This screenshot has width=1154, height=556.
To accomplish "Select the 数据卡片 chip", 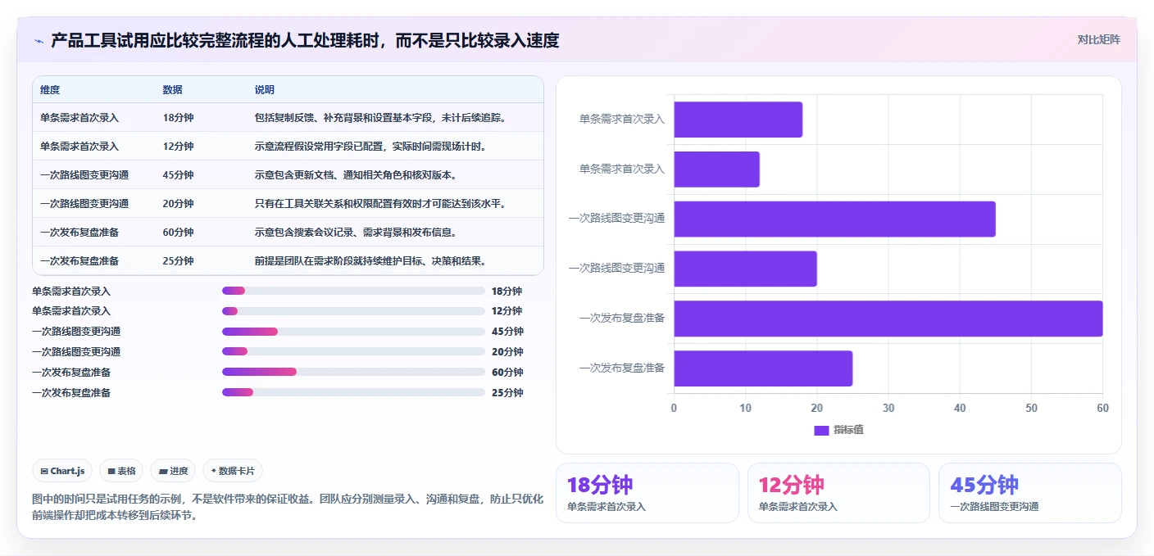I will (233, 471).
